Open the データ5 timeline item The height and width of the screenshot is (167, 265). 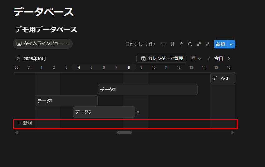tap(104, 112)
